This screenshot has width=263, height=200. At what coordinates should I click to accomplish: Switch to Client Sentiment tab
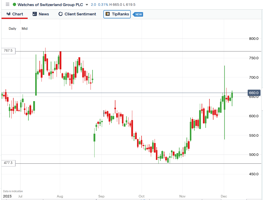[x=77, y=14]
